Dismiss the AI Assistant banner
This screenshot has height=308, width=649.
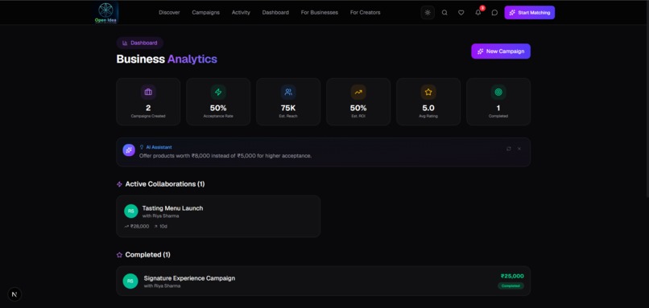click(519, 149)
